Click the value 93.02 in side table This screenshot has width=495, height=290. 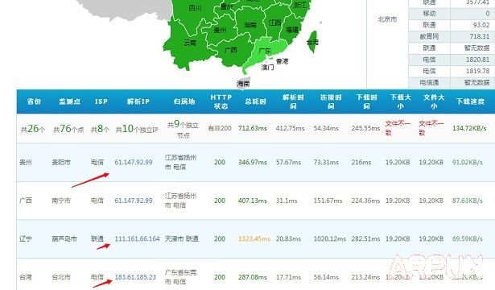pos(481,25)
